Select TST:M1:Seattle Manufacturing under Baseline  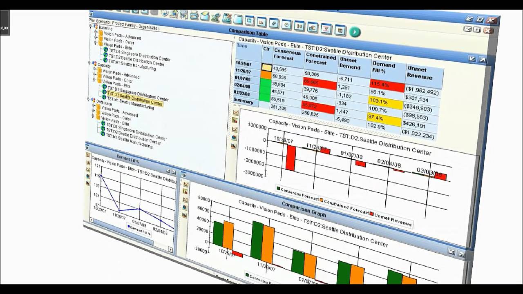[132, 65]
